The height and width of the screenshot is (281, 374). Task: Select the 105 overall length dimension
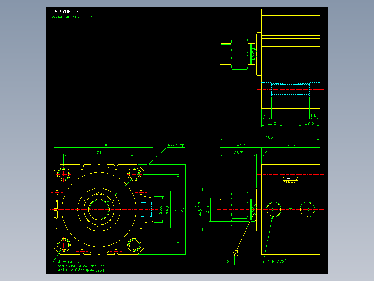(x=269, y=137)
